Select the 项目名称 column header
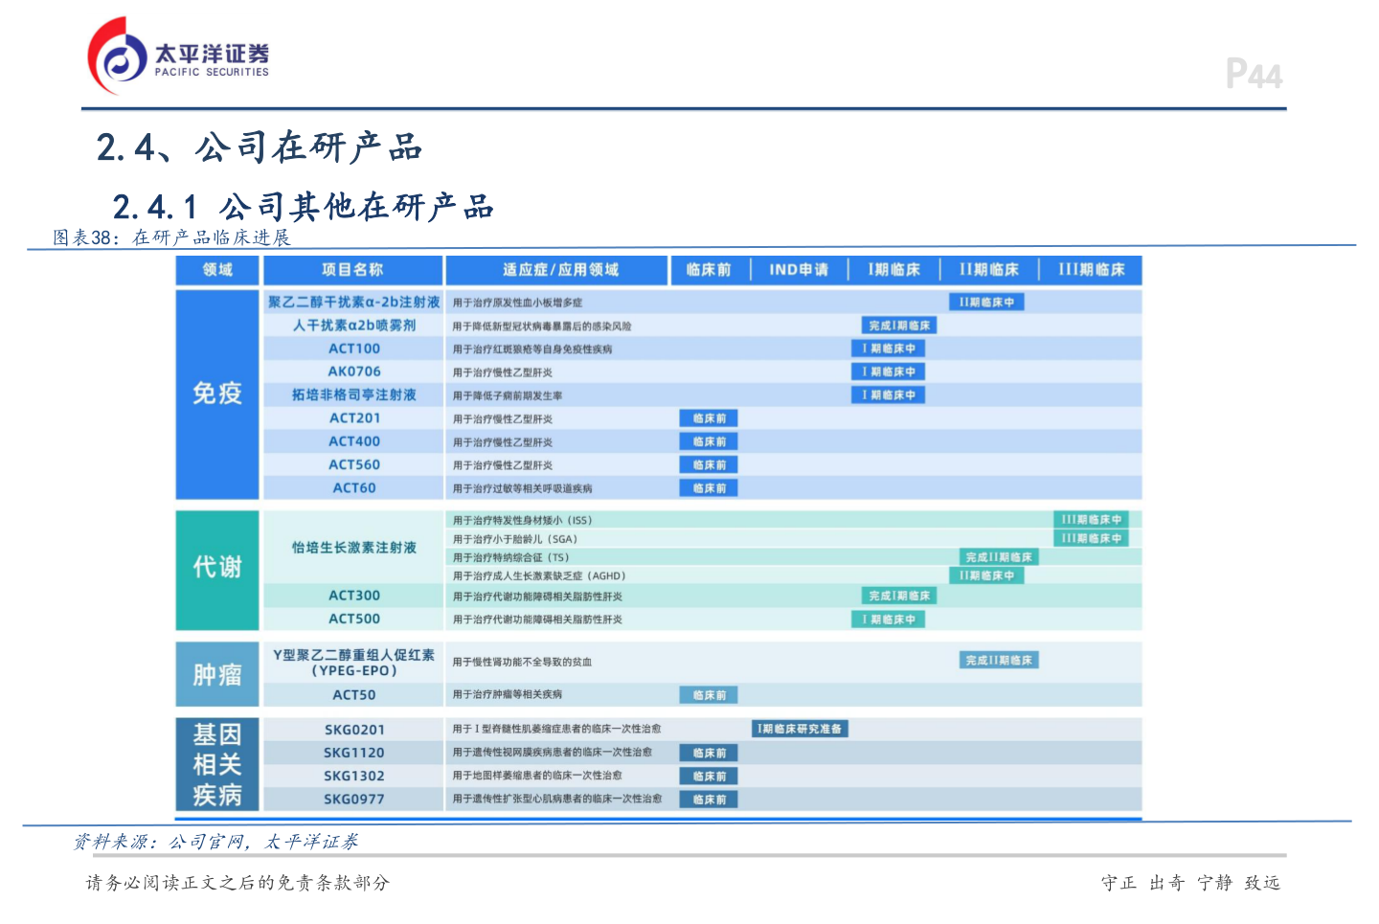Screen dimensions: 1379x924 (x=350, y=270)
